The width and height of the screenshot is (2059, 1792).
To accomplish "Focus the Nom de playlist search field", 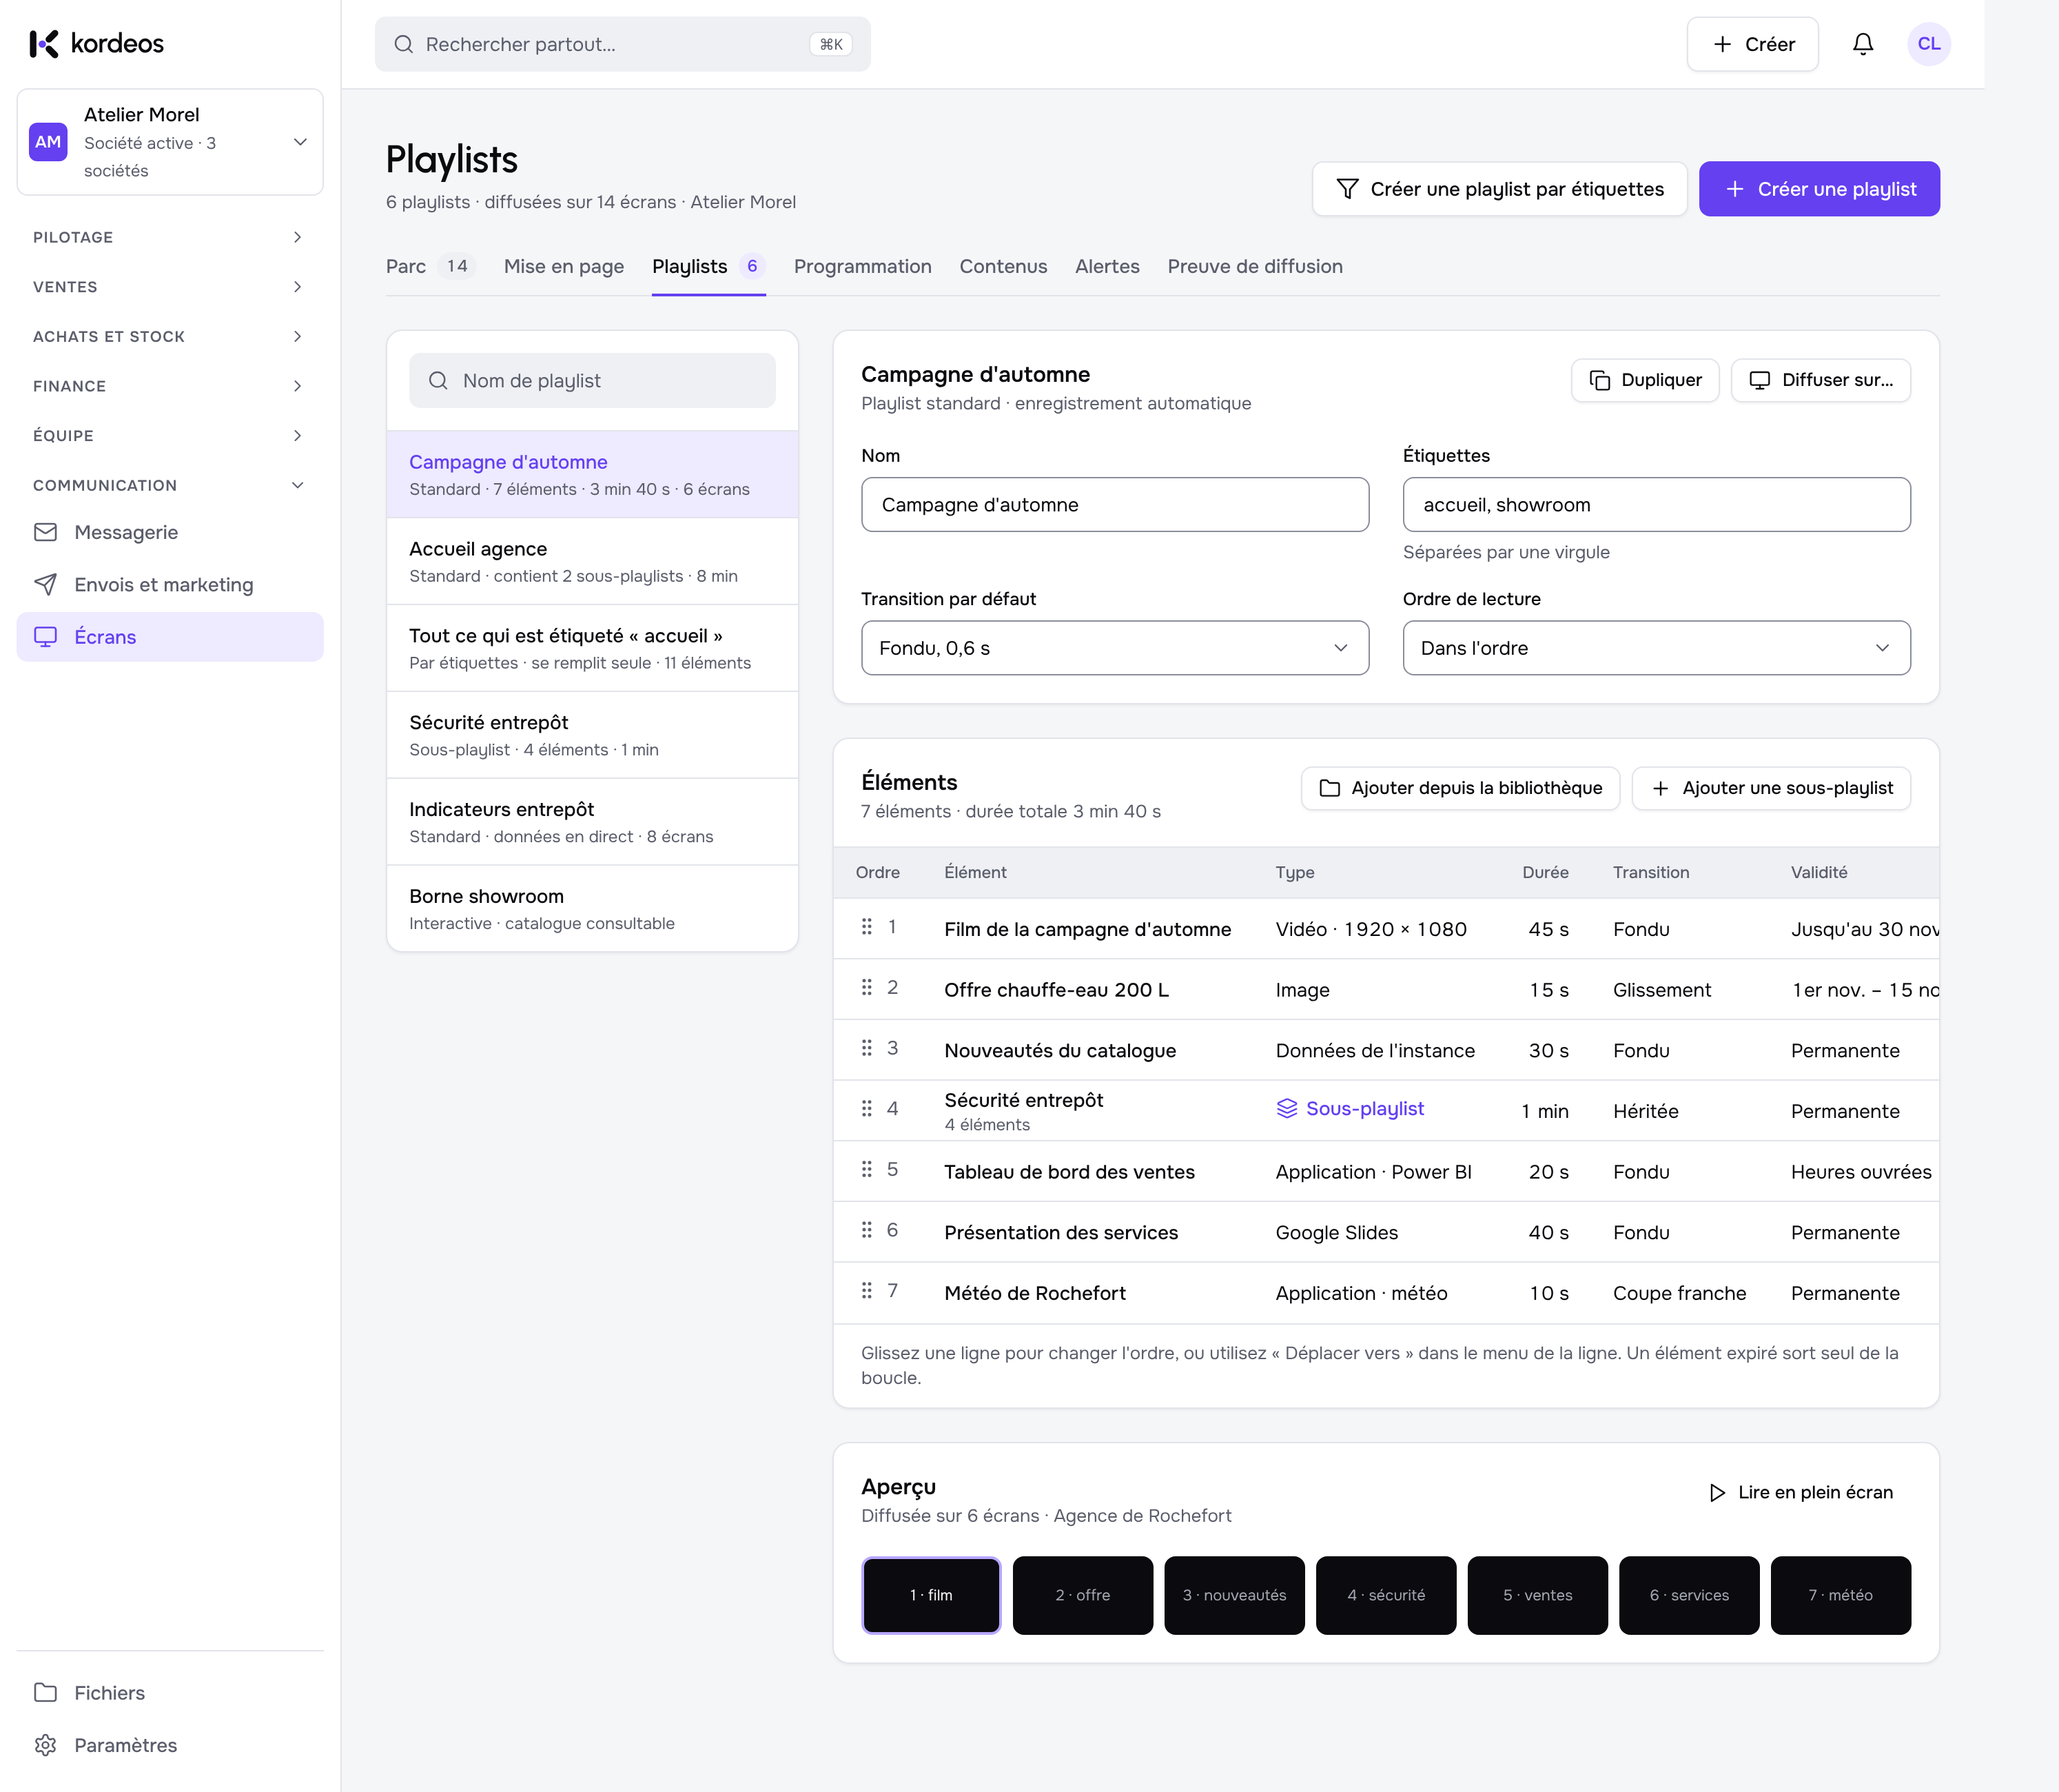I will (592, 380).
